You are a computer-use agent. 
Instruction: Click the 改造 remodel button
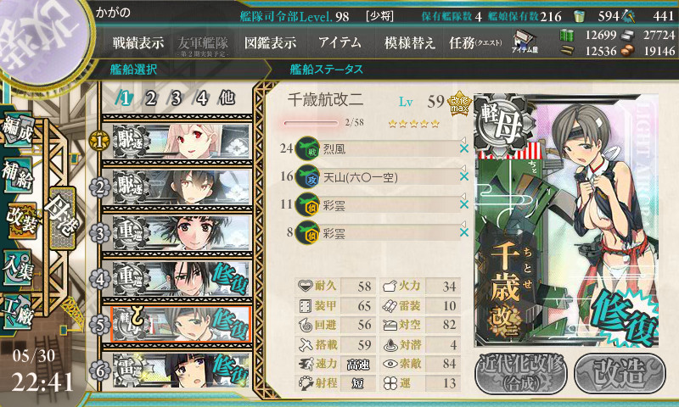pyautogui.click(x=620, y=374)
